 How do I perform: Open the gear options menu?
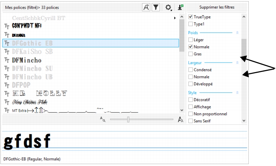click(x=167, y=7)
